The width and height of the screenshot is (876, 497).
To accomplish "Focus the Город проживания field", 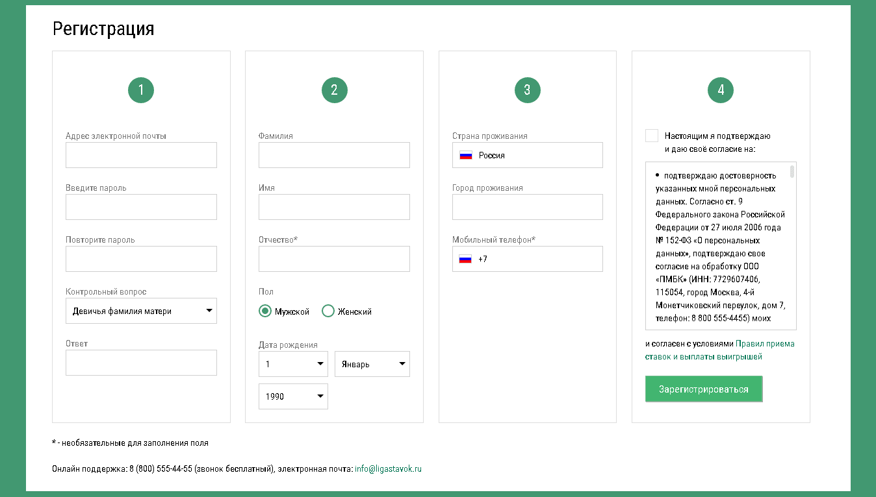I will pos(528,207).
